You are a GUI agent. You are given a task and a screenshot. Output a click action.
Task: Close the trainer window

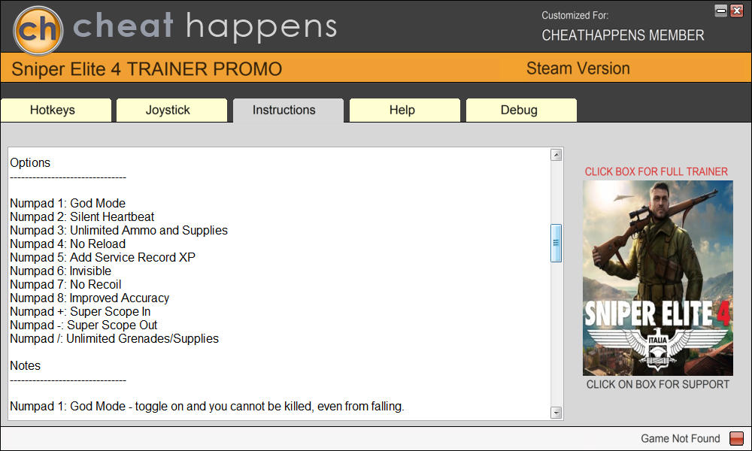pyautogui.click(x=736, y=10)
